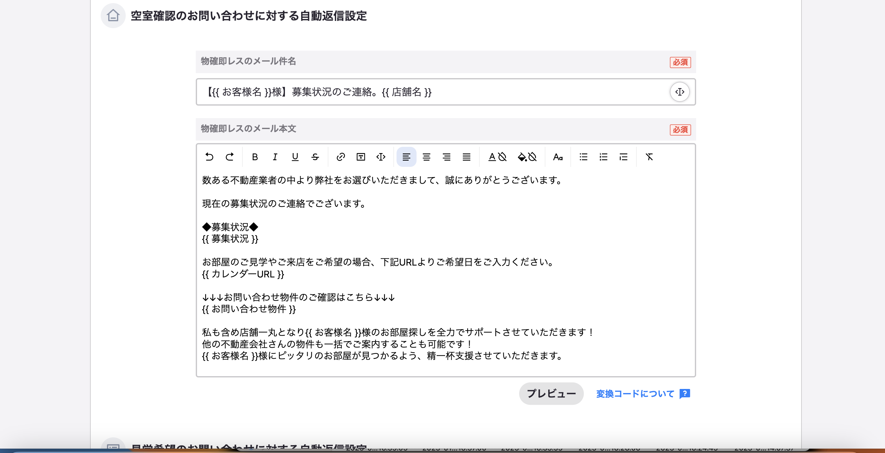Toggle underline formatting
The width and height of the screenshot is (885, 453).
click(295, 157)
